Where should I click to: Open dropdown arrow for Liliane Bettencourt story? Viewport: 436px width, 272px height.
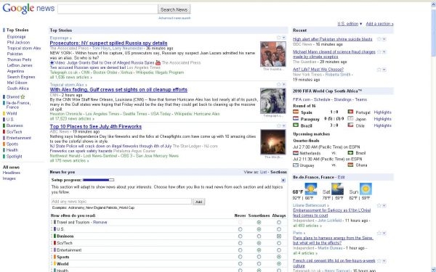(x=384, y=206)
